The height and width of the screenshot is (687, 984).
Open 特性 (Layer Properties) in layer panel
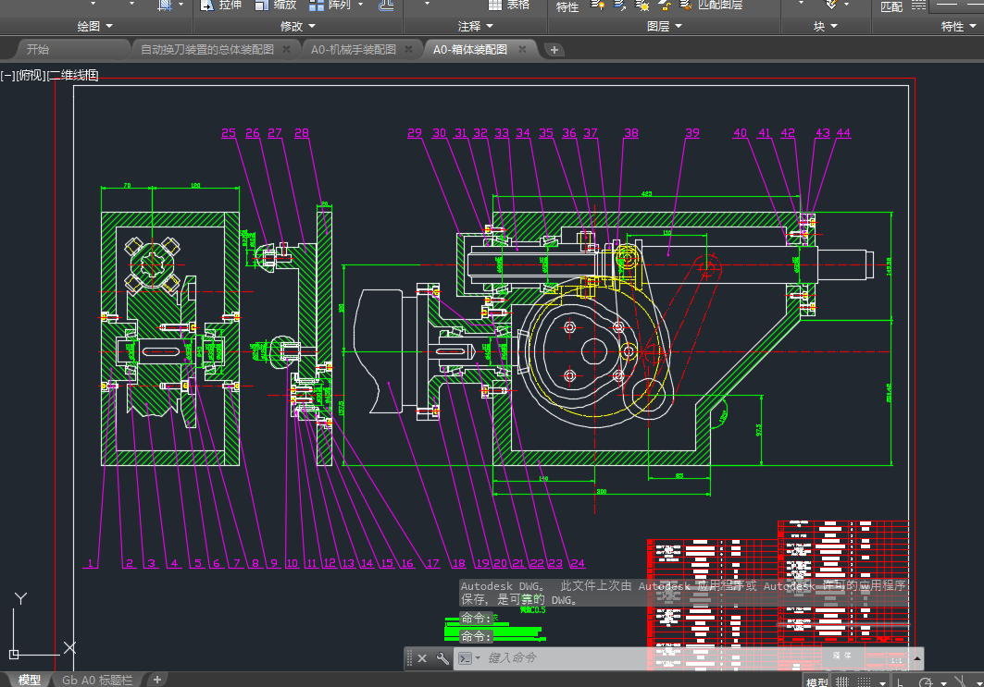[x=567, y=6]
